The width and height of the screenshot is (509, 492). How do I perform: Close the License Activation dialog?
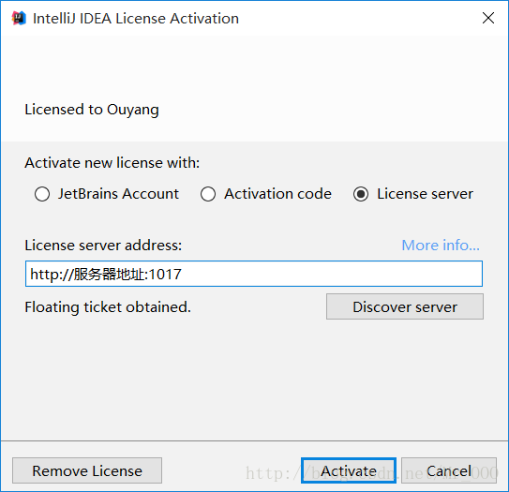coord(488,18)
